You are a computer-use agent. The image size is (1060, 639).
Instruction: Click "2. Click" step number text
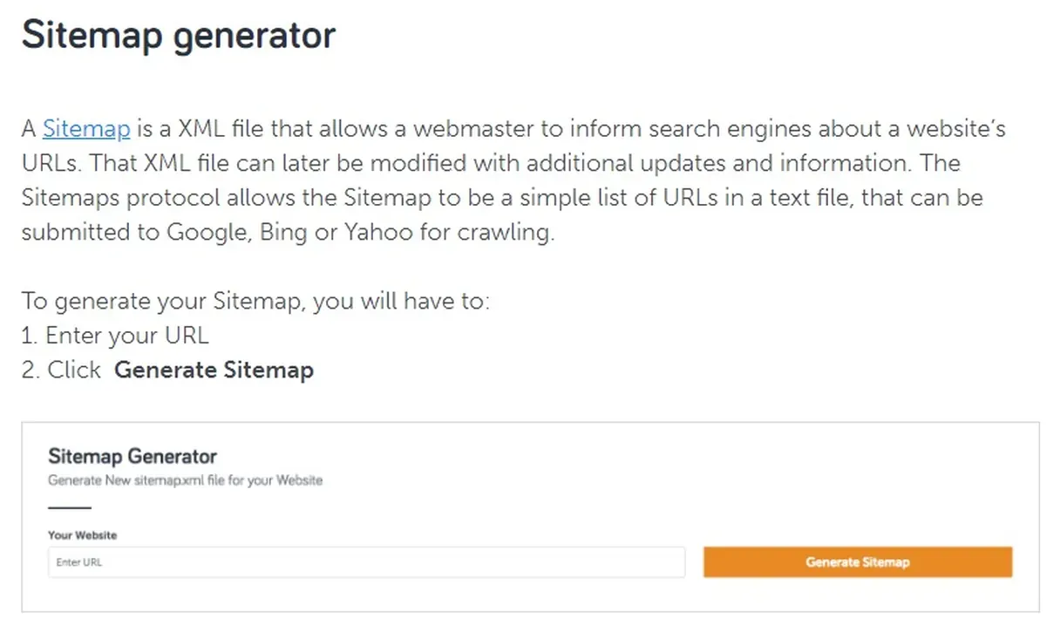[61, 370]
